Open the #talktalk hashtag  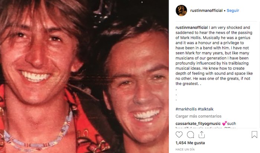[206, 109]
